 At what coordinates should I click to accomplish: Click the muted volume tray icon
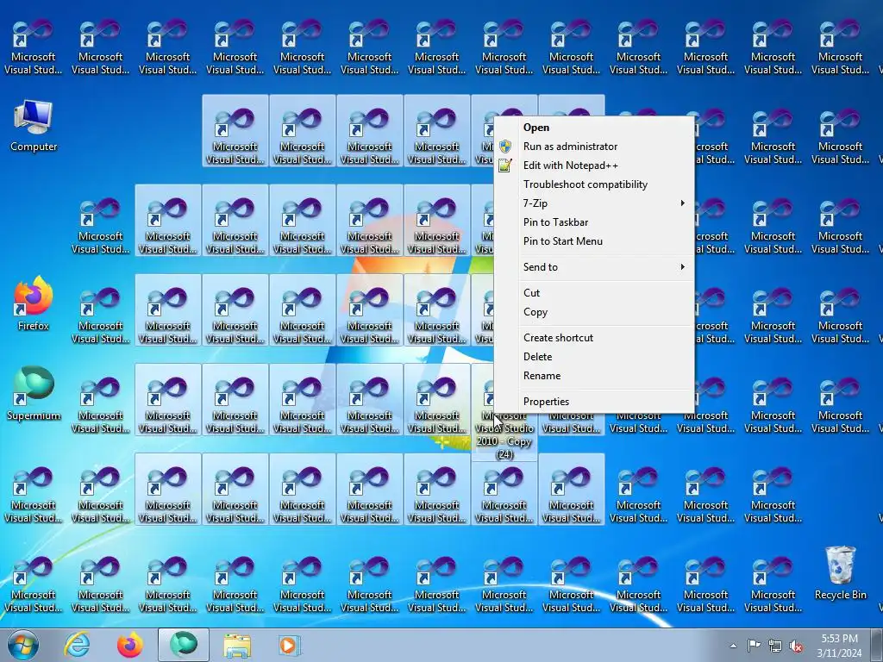click(796, 645)
